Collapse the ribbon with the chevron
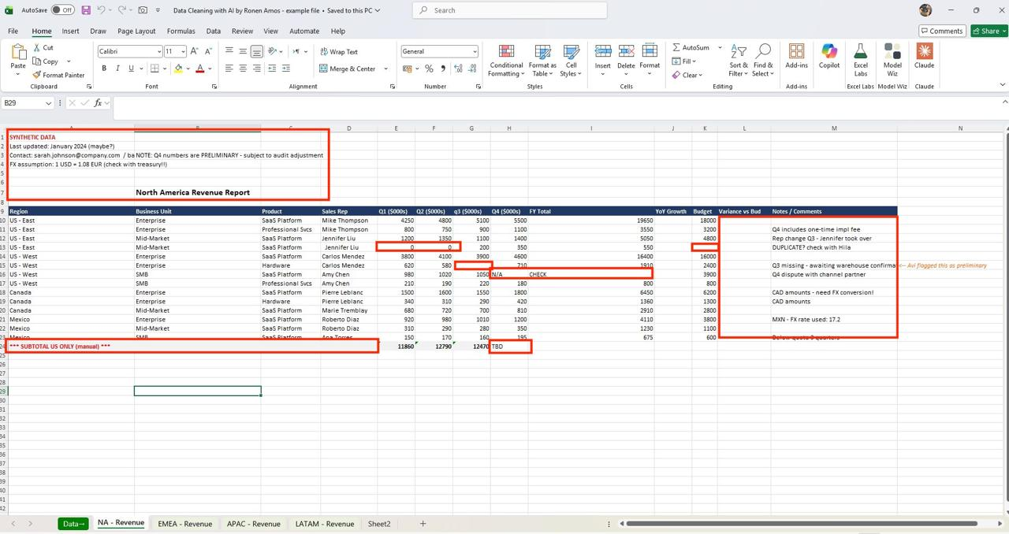 point(1003,84)
